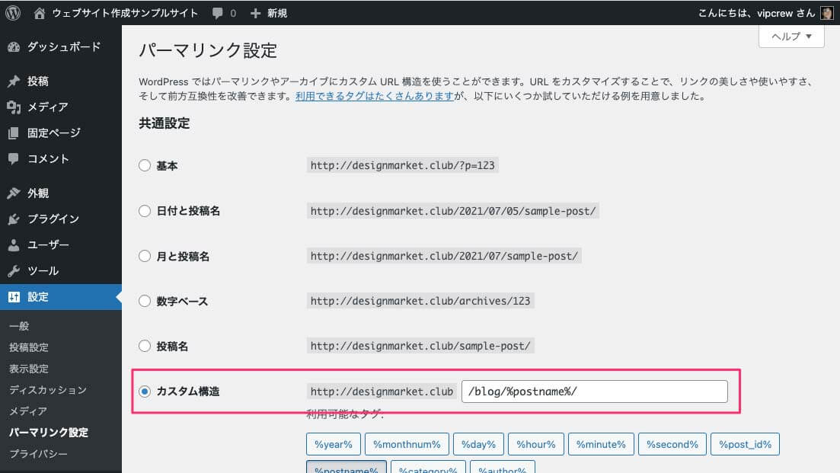Click the 投稿 pushpin icon
840x473 pixels.
click(x=14, y=81)
